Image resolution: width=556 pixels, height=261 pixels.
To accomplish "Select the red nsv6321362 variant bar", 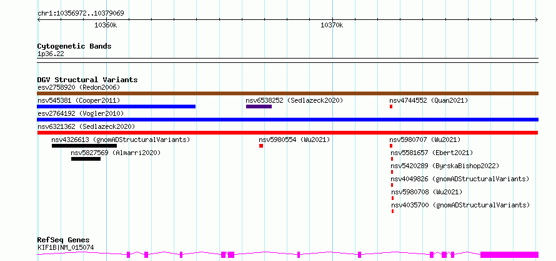I will tap(288, 133).
